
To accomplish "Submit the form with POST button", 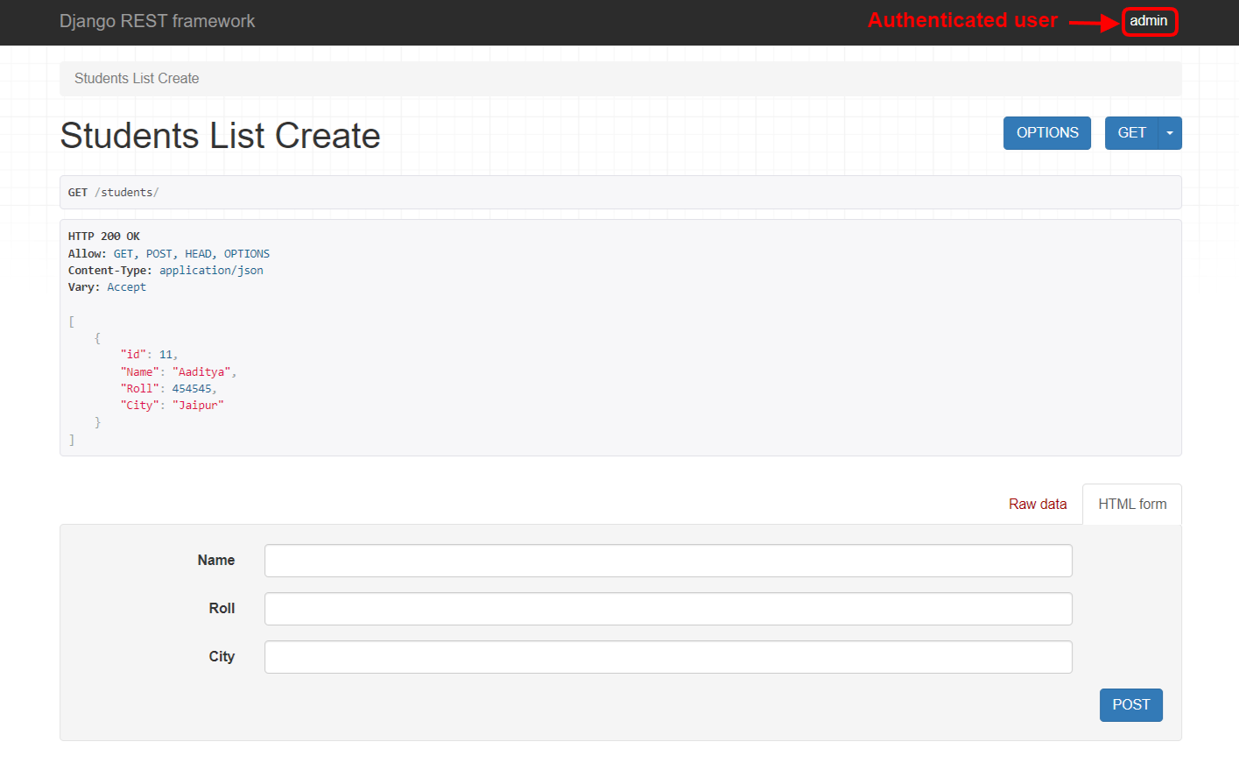I will (x=1130, y=705).
